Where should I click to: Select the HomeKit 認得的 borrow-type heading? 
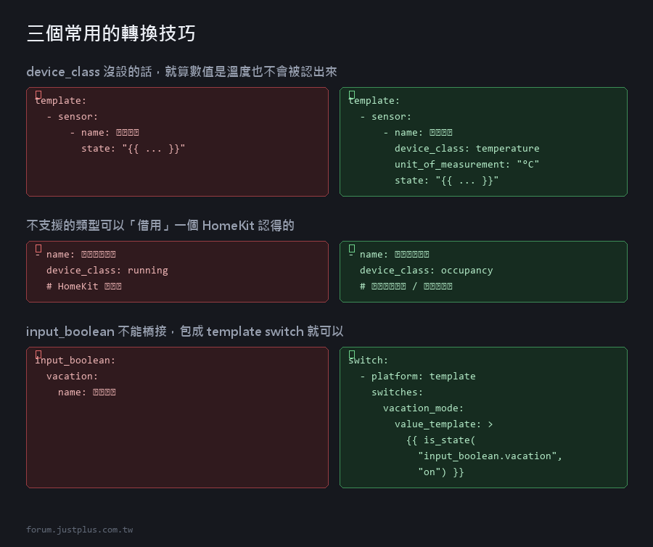pos(160,226)
